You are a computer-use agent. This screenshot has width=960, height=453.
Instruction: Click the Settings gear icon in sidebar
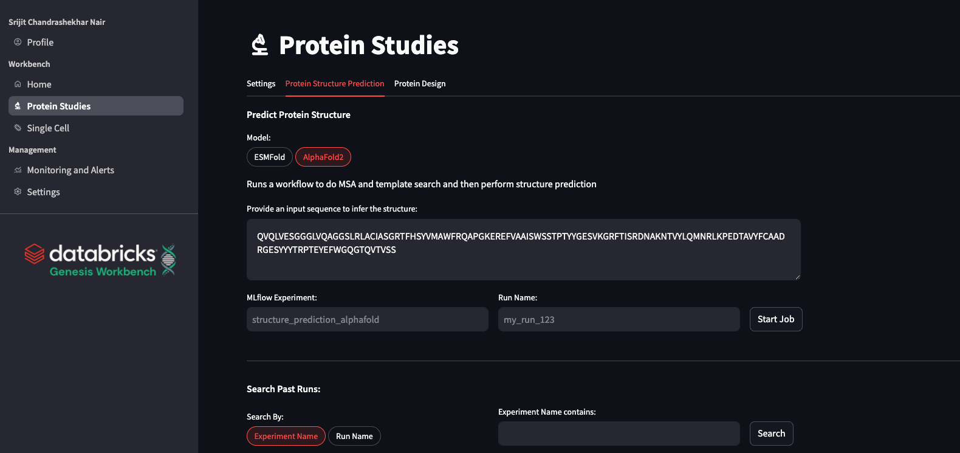(x=18, y=192)
